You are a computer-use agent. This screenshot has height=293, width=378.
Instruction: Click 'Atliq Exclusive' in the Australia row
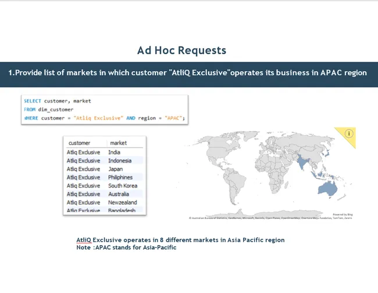click(83, 194)
